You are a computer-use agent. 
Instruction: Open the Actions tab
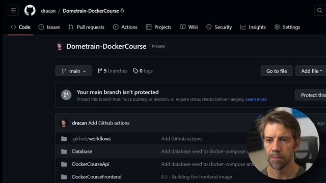125,27
